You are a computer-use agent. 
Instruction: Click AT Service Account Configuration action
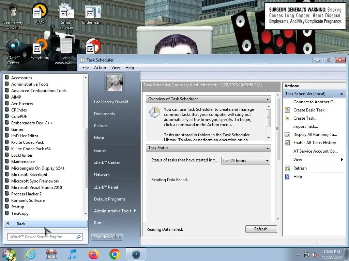click(x=315, y=151)
